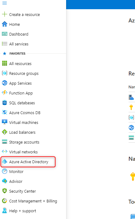The height and width of the screenshot is (219, 135).
Task: Click the Azure Cosmos DB planet icon
Action: tap(5, 112)
